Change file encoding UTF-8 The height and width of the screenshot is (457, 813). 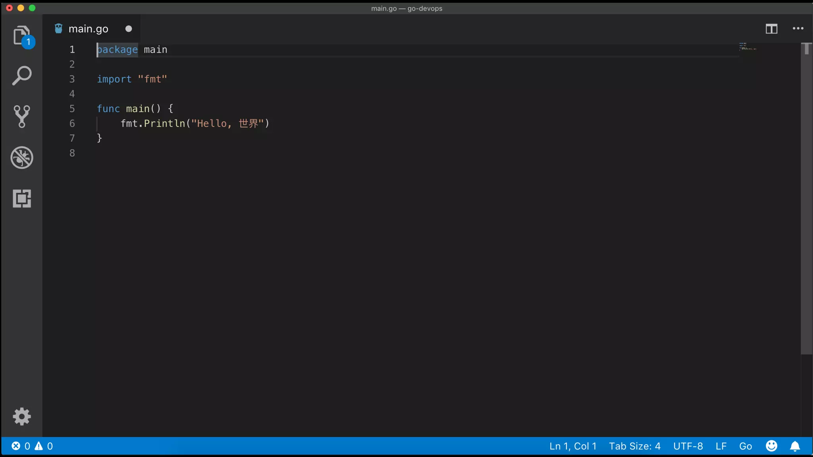click(688, 446)
